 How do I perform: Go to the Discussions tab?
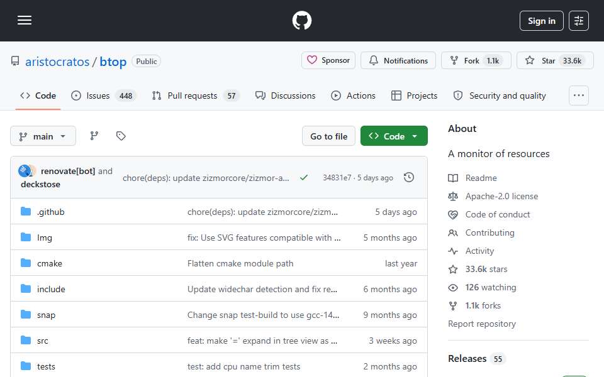tap(286, 96)
